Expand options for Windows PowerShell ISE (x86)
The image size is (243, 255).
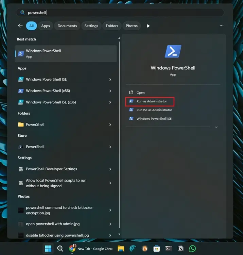pos(110,102)
